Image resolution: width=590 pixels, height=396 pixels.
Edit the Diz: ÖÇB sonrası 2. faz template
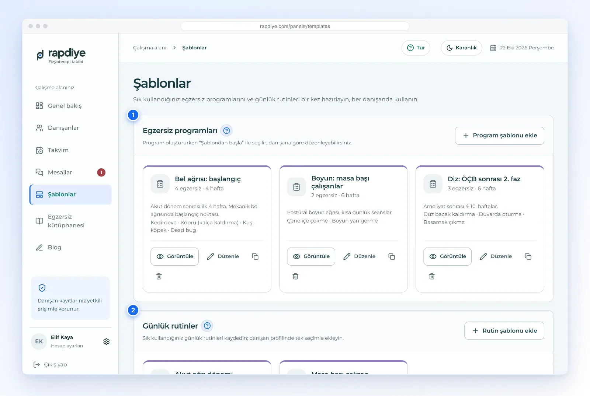click(496, 256)
